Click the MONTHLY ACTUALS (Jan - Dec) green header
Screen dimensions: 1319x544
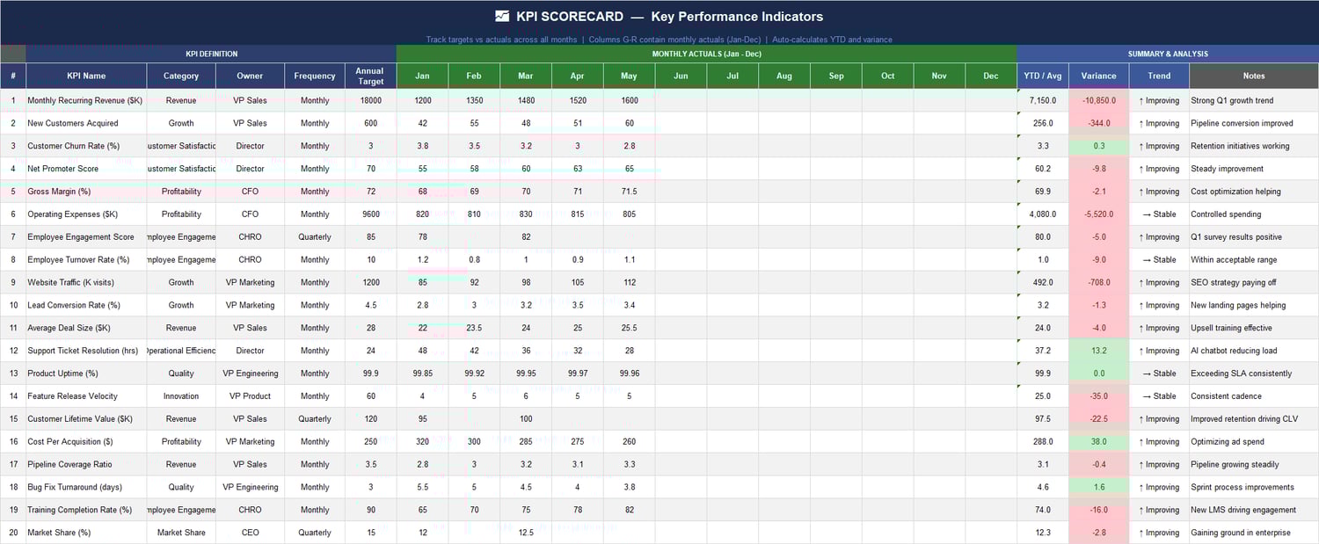tap(706, 54)
